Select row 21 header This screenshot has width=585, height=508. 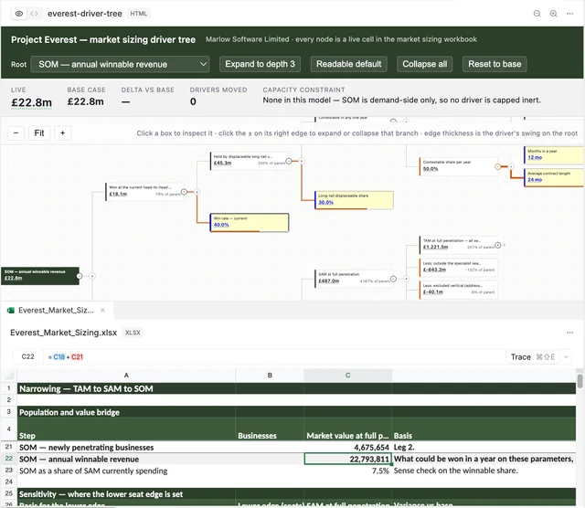pyautogui.click(x=8, y=447)
